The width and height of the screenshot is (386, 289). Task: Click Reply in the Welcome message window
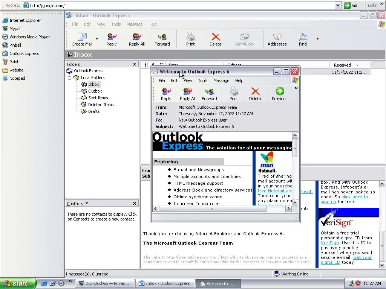[x=166, y=94]
